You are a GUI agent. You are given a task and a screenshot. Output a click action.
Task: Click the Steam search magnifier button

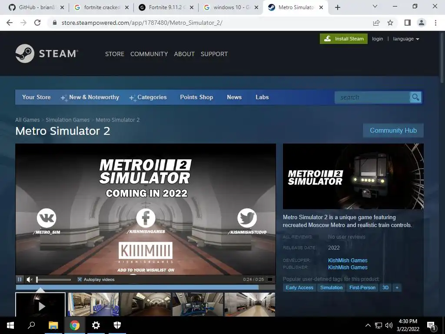coord(415,97)
